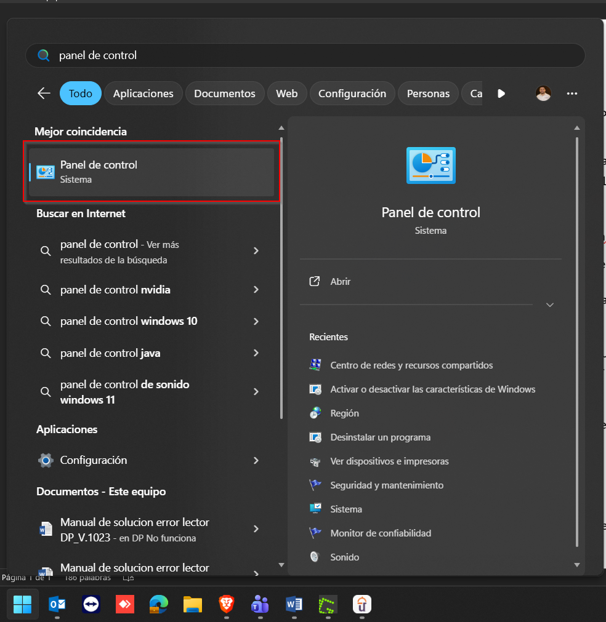Expand the 'panel de control windows 10' arrow

point(256,321)
